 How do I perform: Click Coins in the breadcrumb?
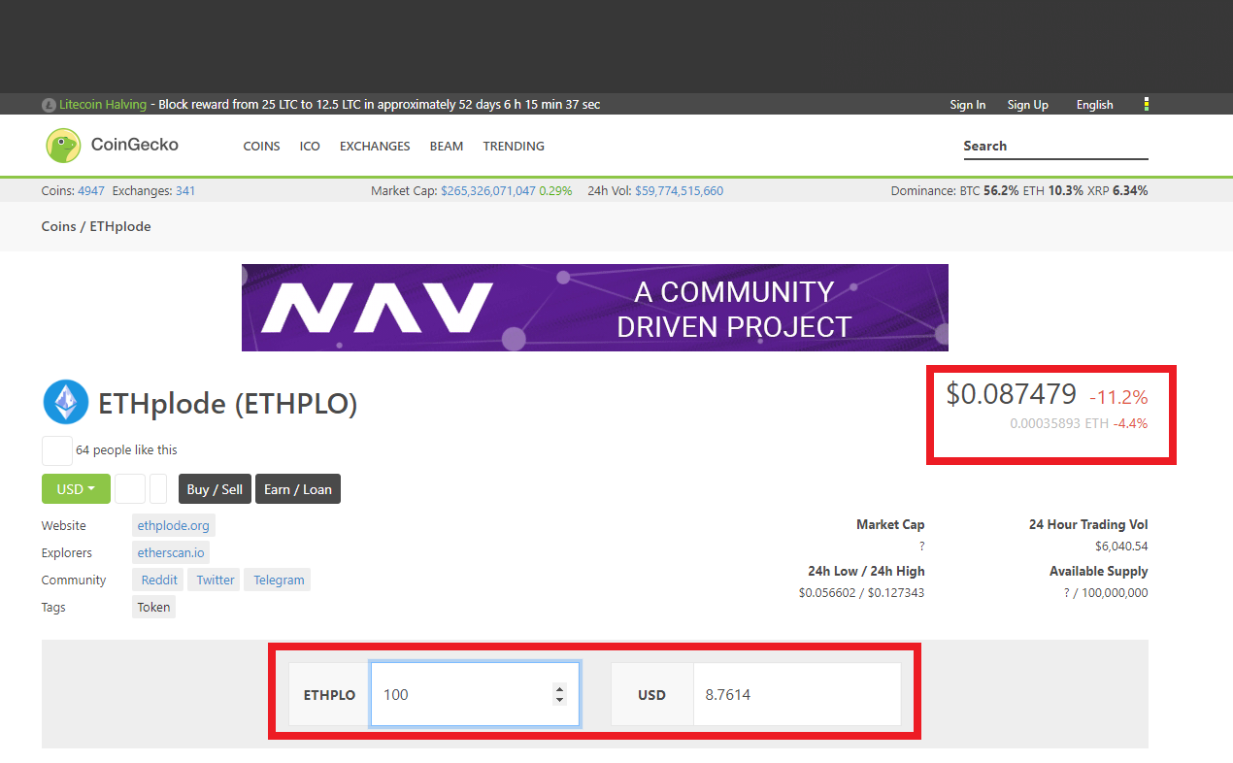(58, 226)
